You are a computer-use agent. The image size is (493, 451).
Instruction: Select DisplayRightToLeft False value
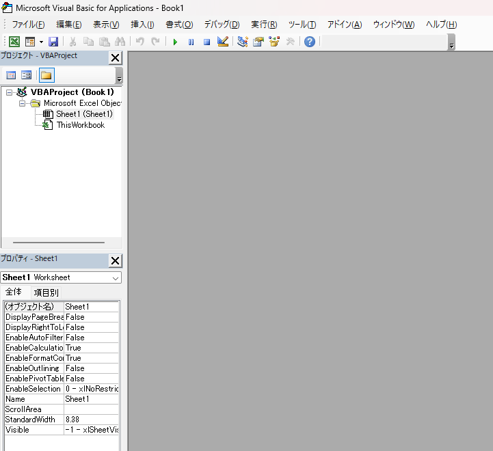point(91,327)
